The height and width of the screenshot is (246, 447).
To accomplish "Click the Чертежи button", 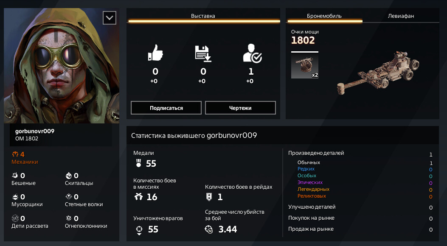I will click(240, 108).
